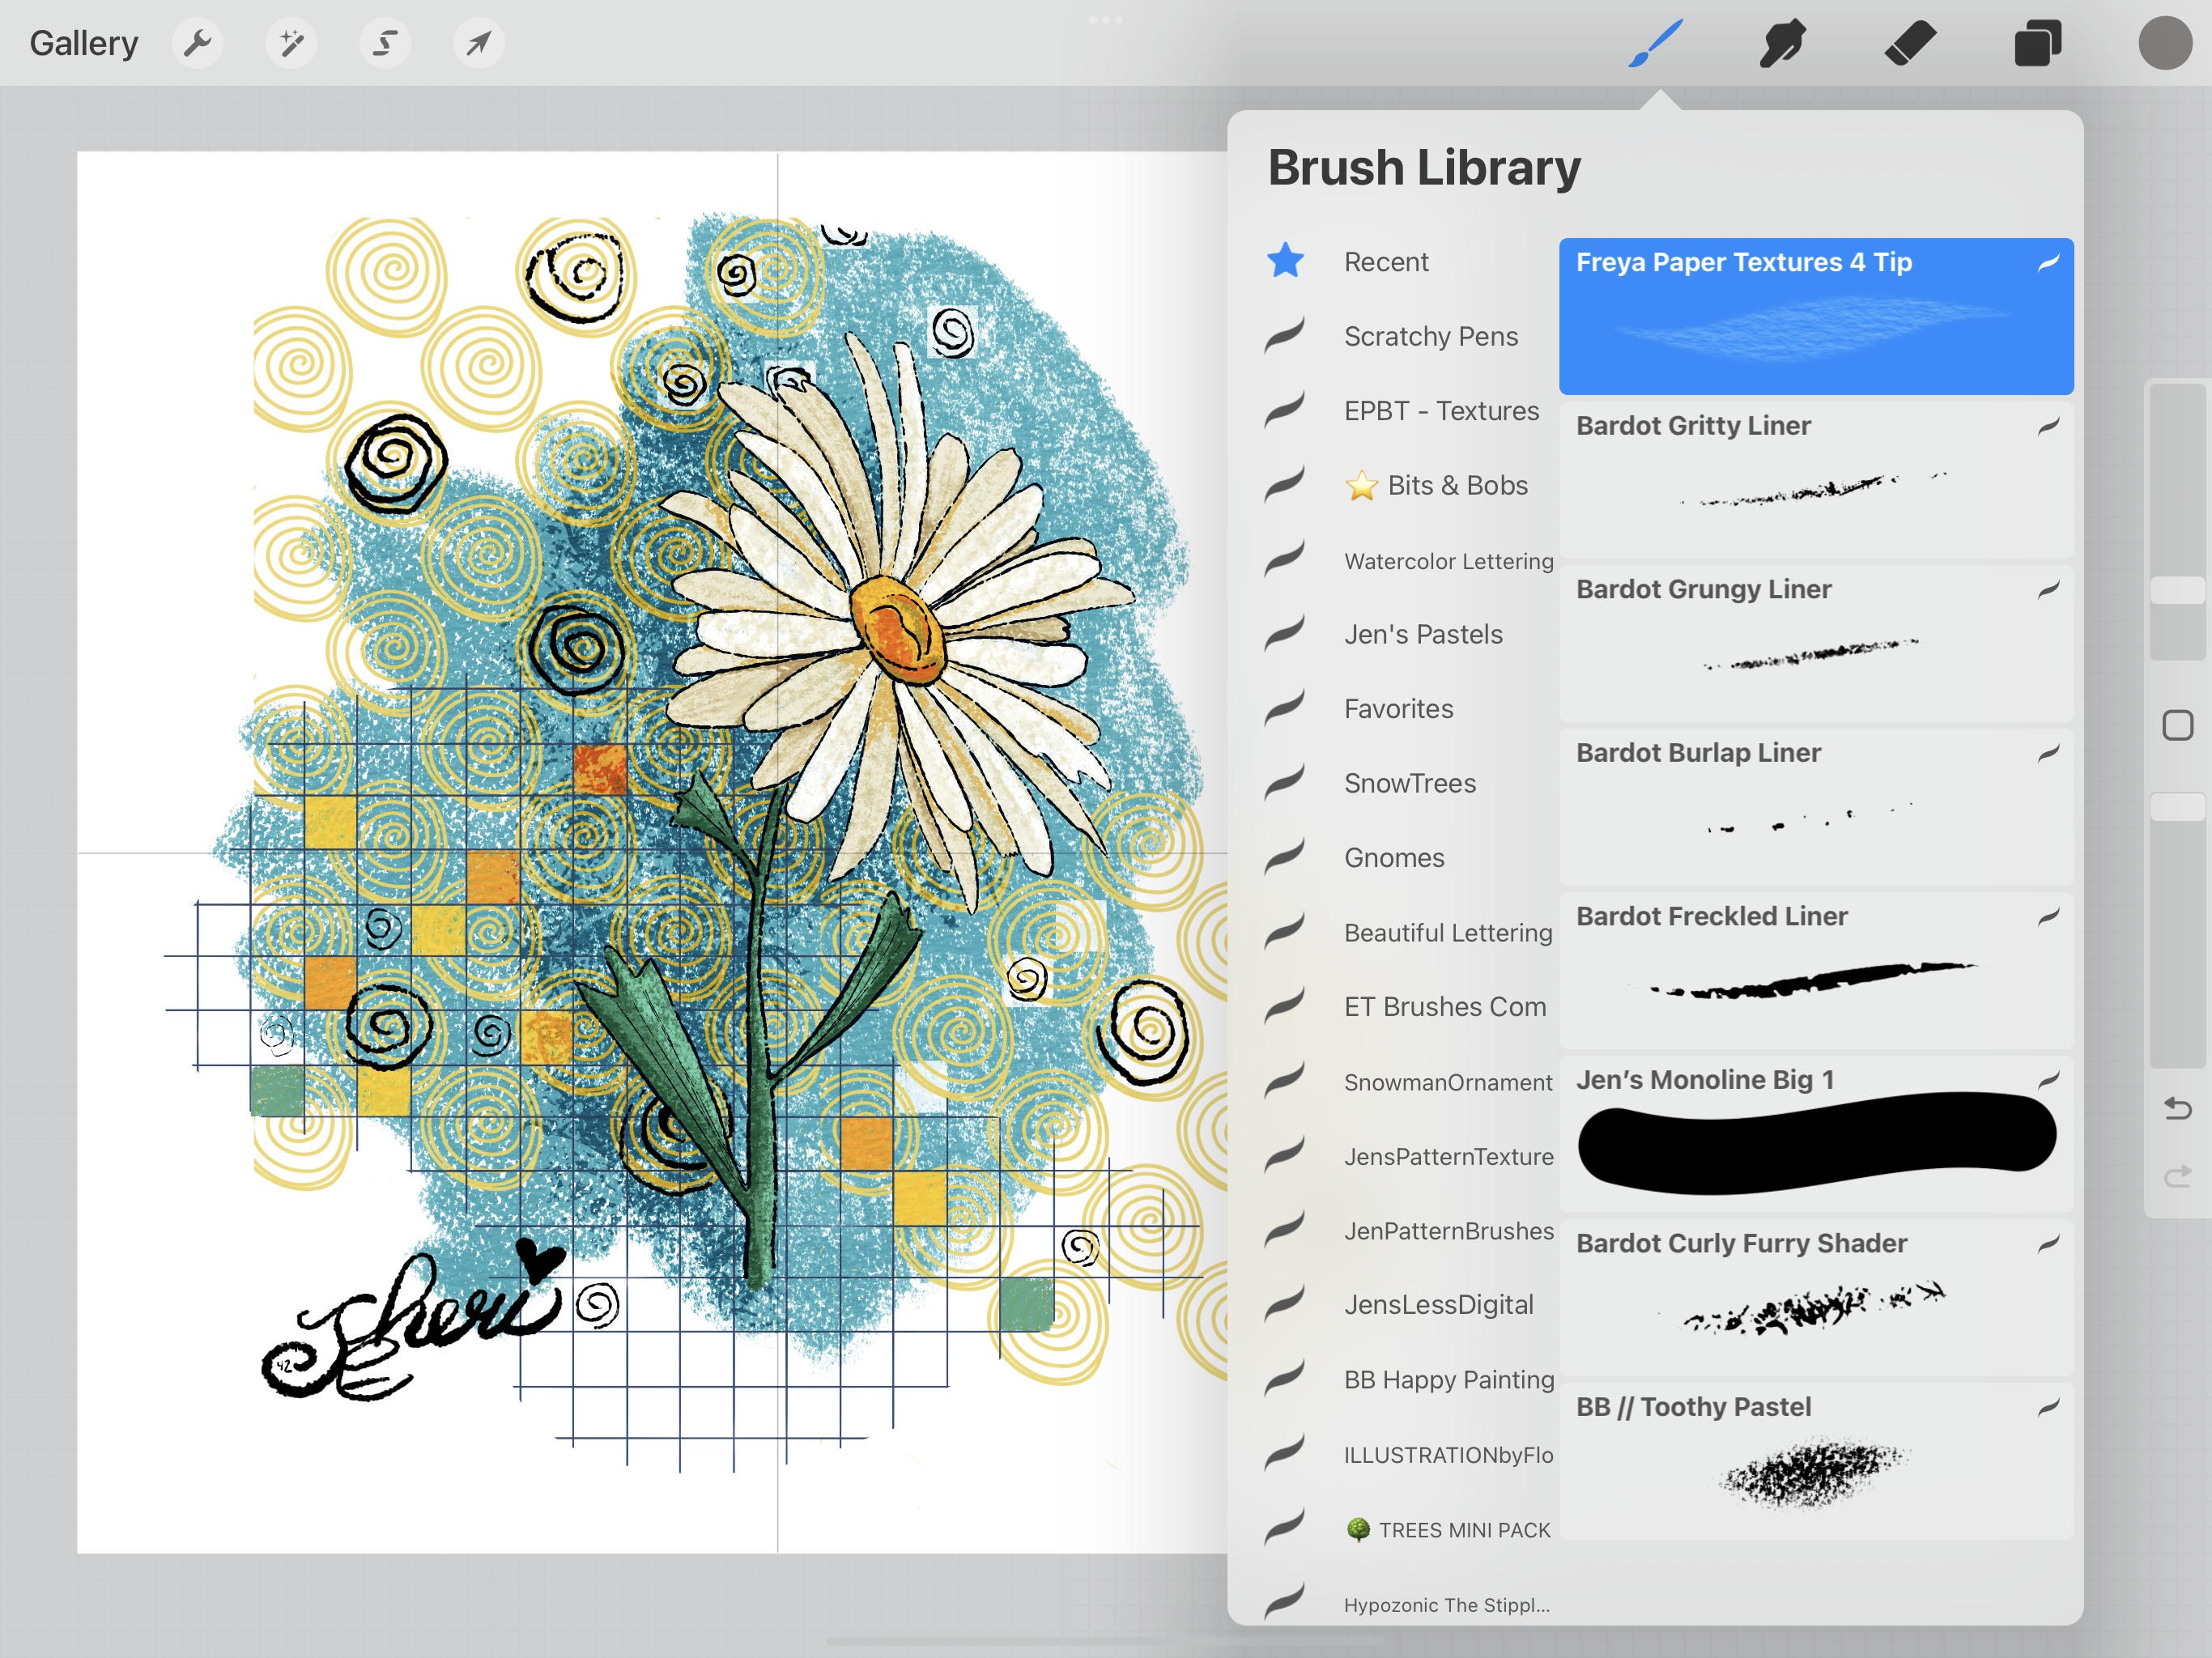Select the Transform arrow tool

pos(479,43)
